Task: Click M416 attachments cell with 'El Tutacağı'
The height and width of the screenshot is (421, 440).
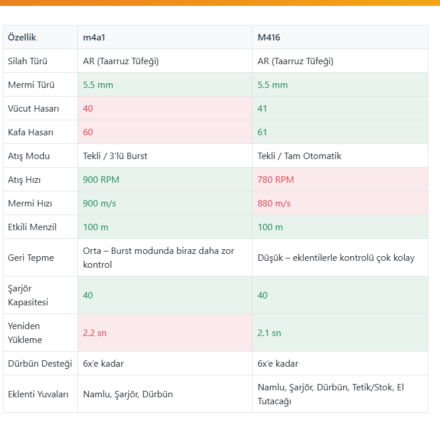Action: tap(340, 394)
